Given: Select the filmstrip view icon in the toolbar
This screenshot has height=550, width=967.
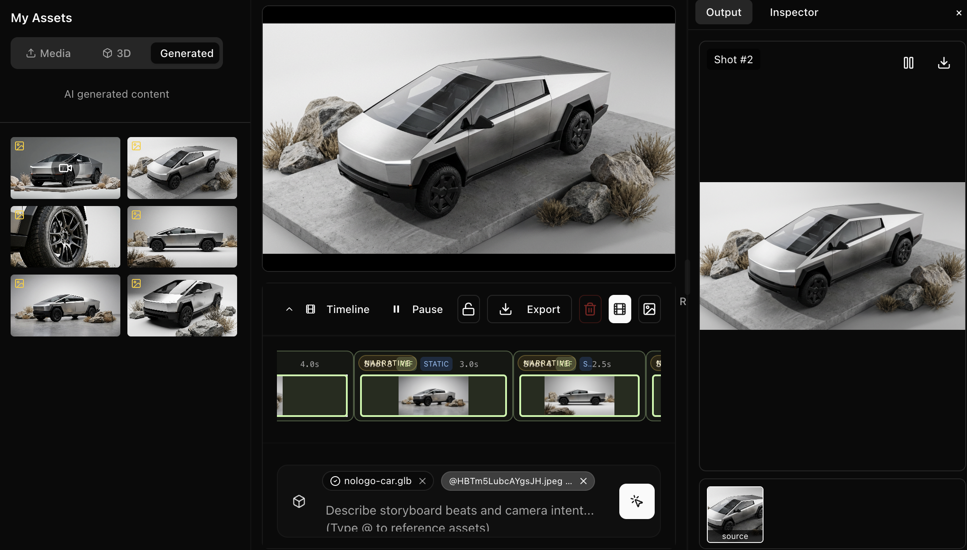Looking at the screenshot, I should click(619, 309).
